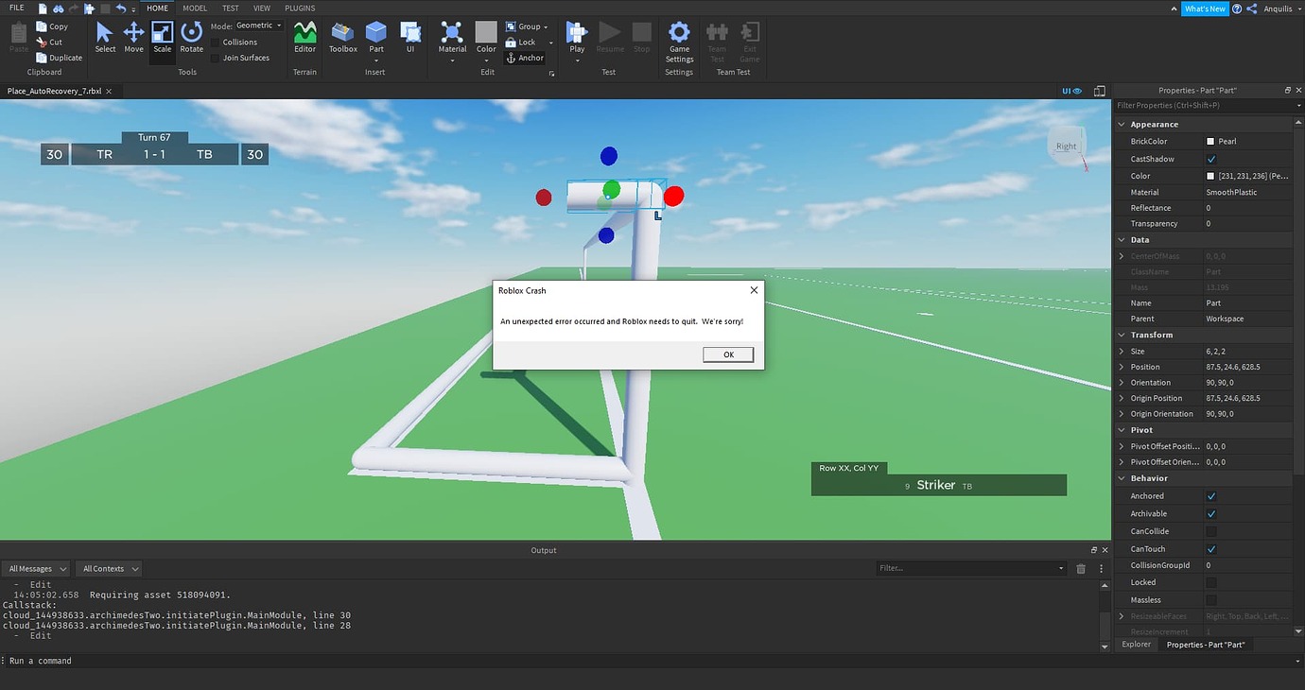The image size is (1305, 690).
Task: Enable the CanCollide property
Action: pyautogui.click(x=1211, y=530)
